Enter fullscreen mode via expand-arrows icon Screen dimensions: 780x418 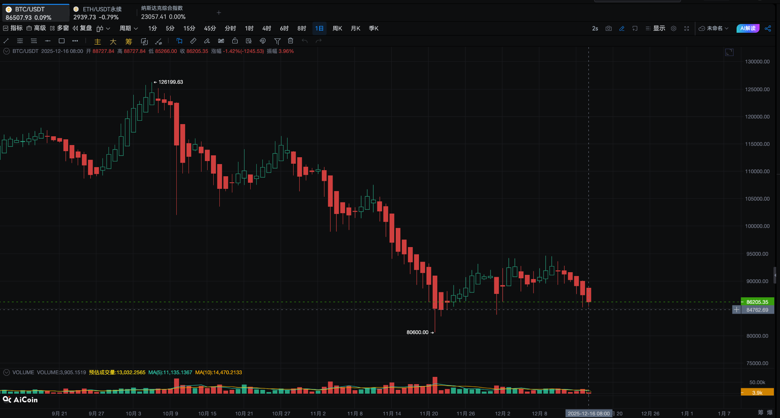point(687,29)
